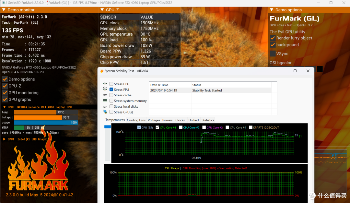Open the Powers tab
Screen dimensions: 350x203
click(x=168, y=120)
